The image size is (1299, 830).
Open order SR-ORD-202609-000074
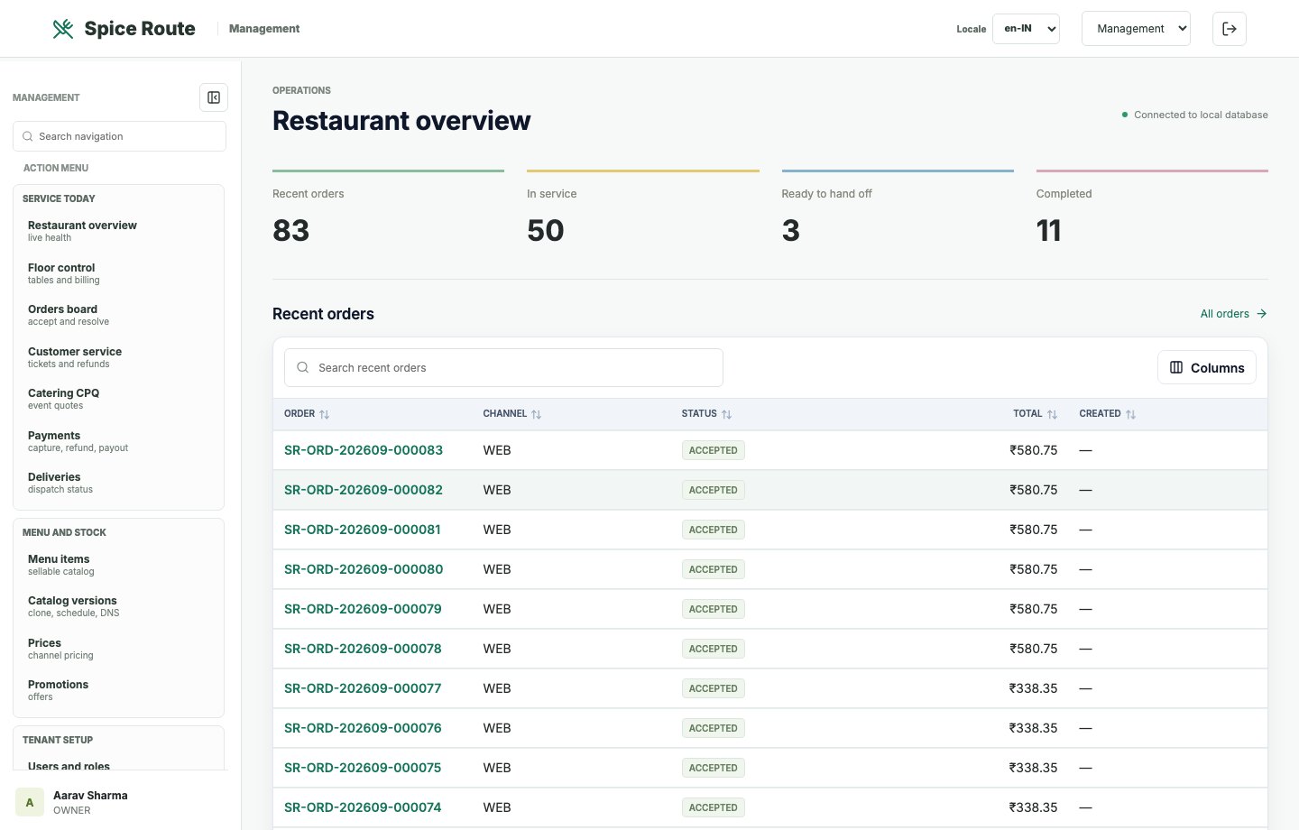363,807
